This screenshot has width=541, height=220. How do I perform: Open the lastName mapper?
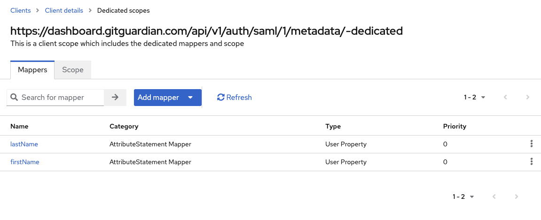point(24,144)
